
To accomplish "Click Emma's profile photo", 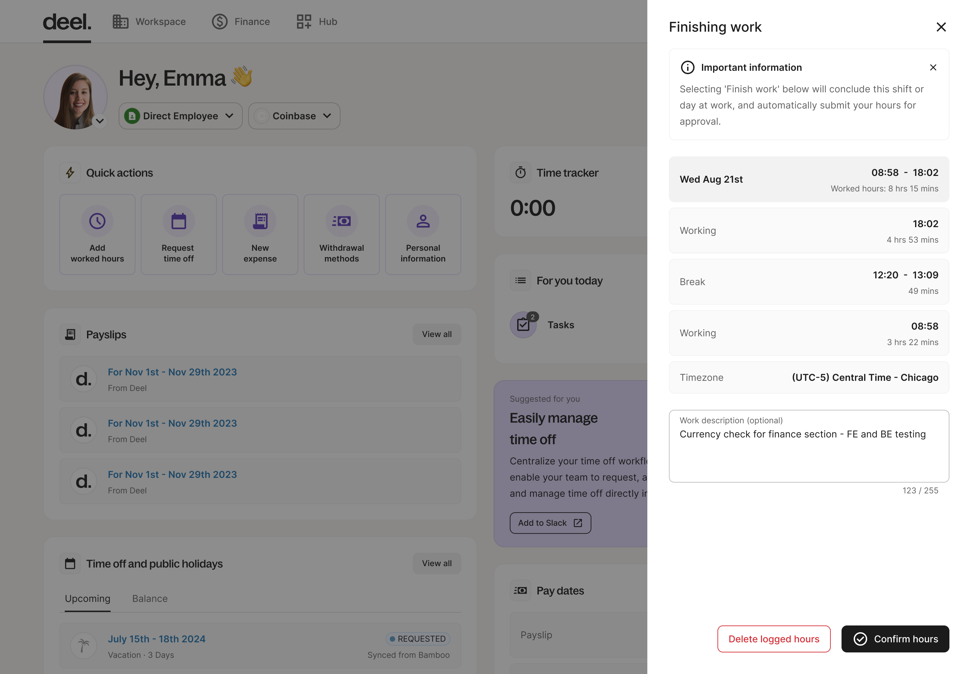I will coord(76,97).
